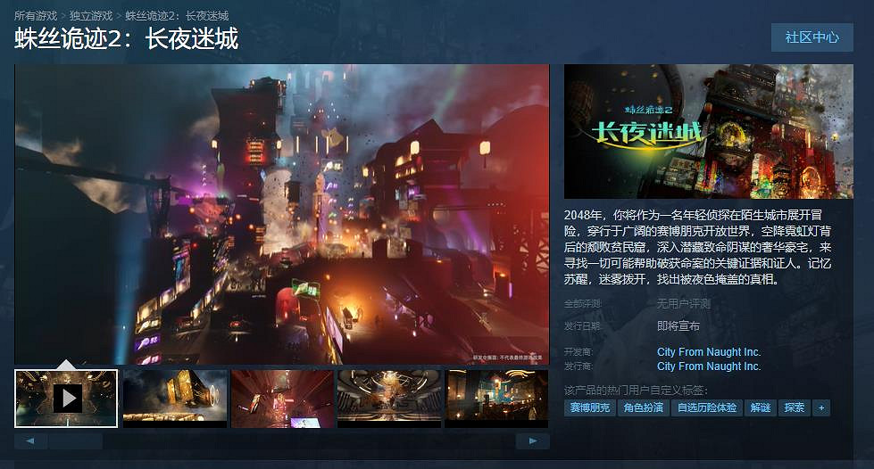The height and width of the screenshot is (469, 874).
Task: Click the right arrow of thumbnail strip
Action: point(533,441)
